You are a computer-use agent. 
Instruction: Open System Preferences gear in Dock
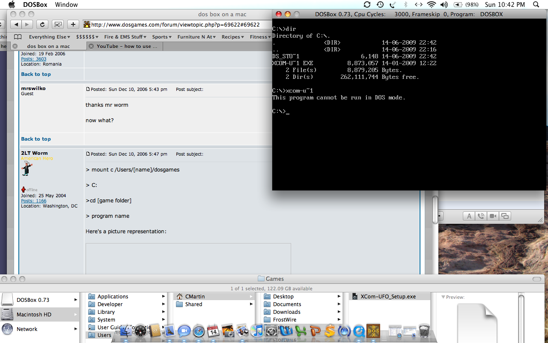[271, 331]
